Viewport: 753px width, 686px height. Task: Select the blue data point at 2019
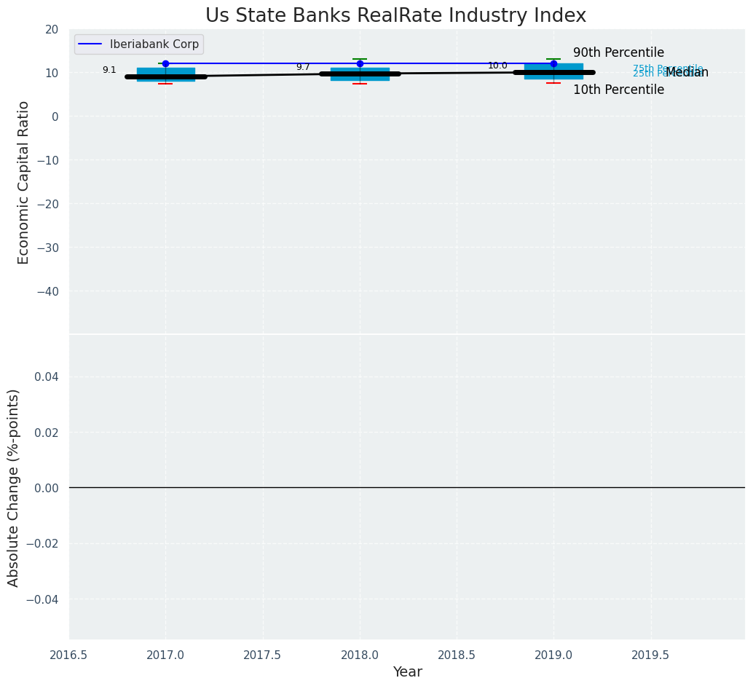click(553, 63)
